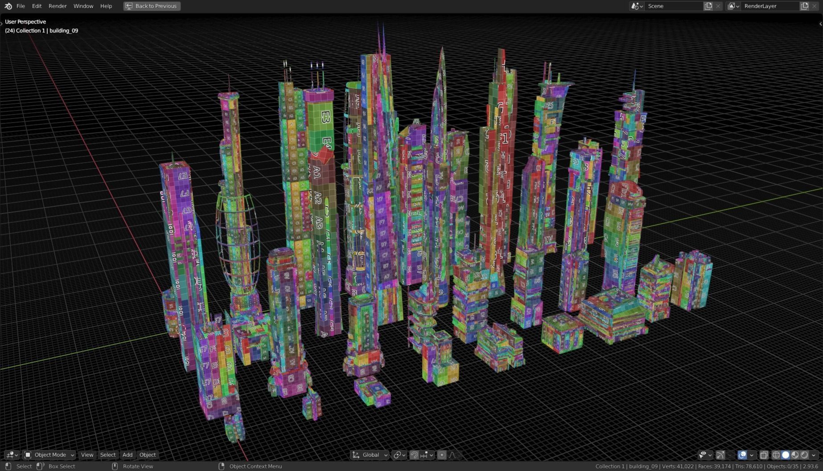Open the Help menu

pyautogui.click(x=106, y=6)
